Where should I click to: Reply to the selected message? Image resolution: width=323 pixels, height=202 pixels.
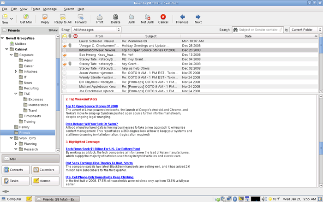[45, 19]
